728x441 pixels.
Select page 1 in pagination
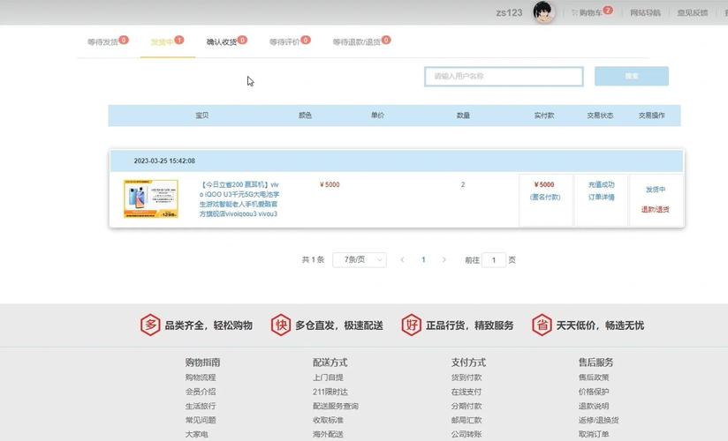pos(423,259)
